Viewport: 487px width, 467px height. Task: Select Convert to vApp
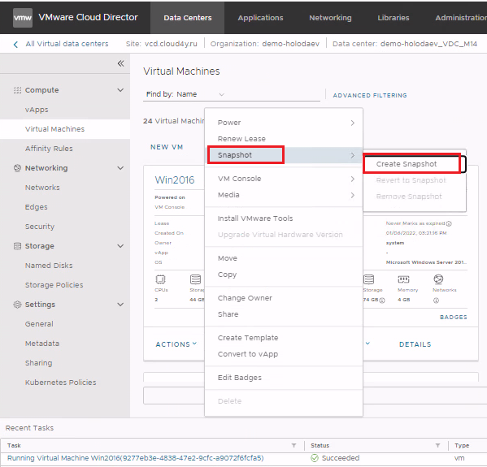coord(248,354)
